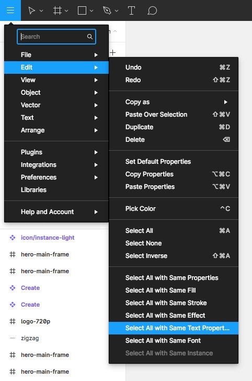Select the Pen tool icon

[x=107, y=10]
